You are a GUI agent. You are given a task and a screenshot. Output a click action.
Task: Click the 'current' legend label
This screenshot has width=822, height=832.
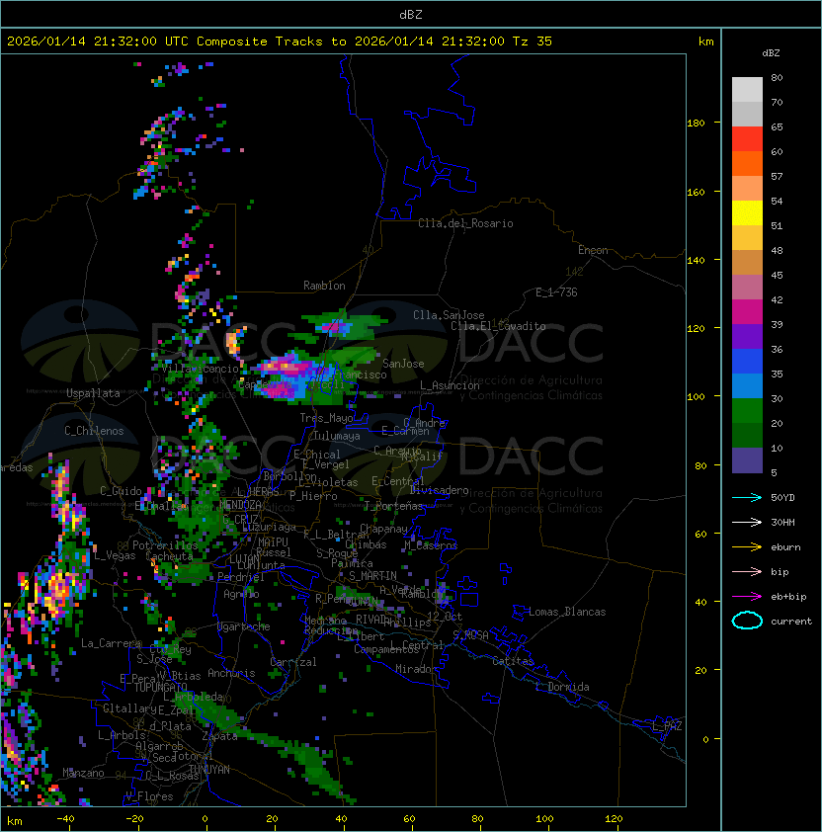coord(791,622)
